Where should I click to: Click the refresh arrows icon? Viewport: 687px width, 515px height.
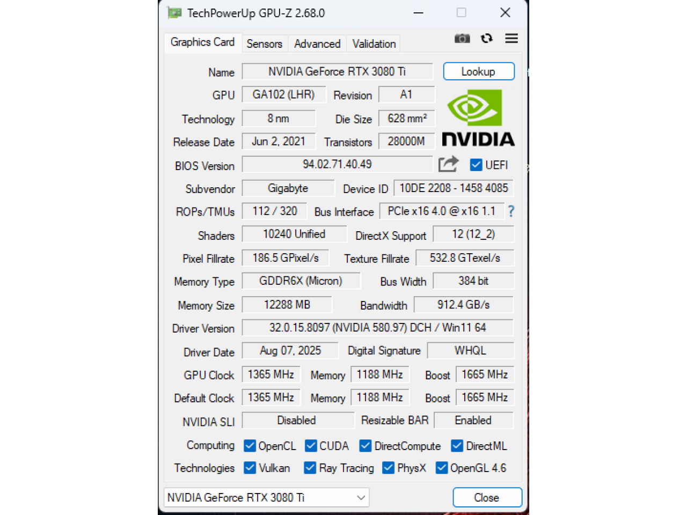(487, 38)
